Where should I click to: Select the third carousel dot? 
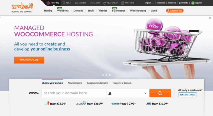tap(110, 75)
